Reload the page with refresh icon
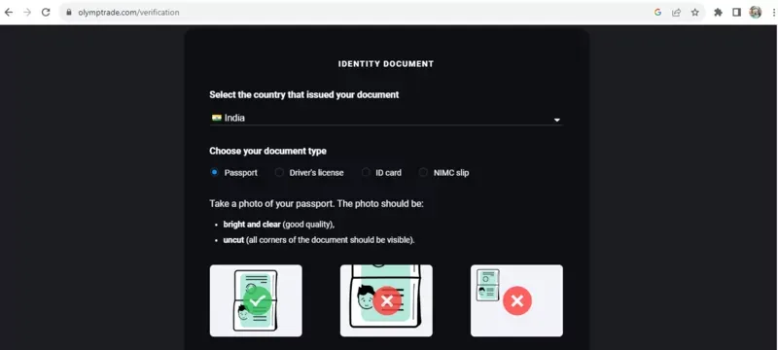Image resolution: width=778 pixels, height=350 pixels. point(46,13)
